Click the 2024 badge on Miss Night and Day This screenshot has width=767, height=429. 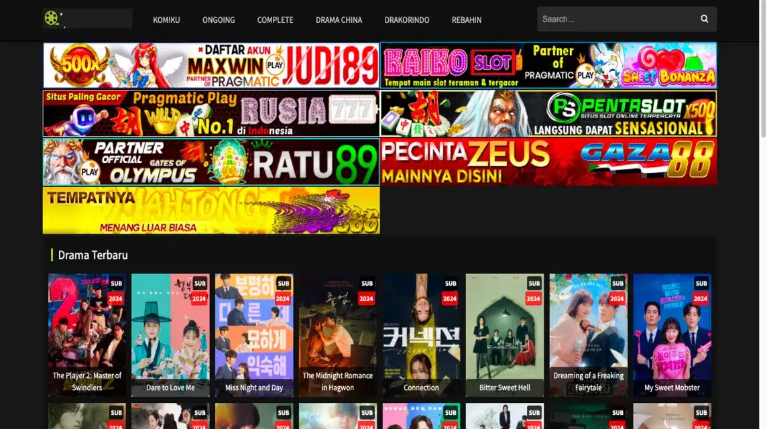(283, 298)
